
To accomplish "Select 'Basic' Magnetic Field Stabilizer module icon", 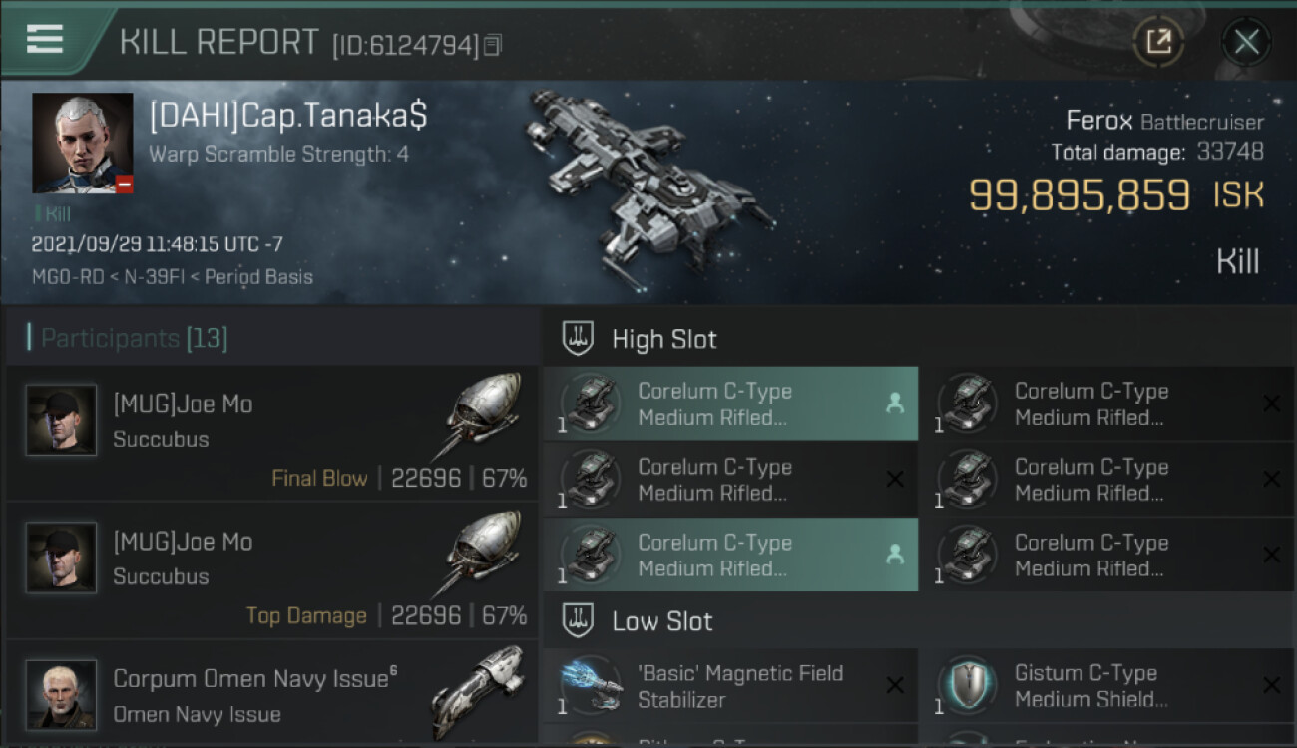I will click(591, 684).
